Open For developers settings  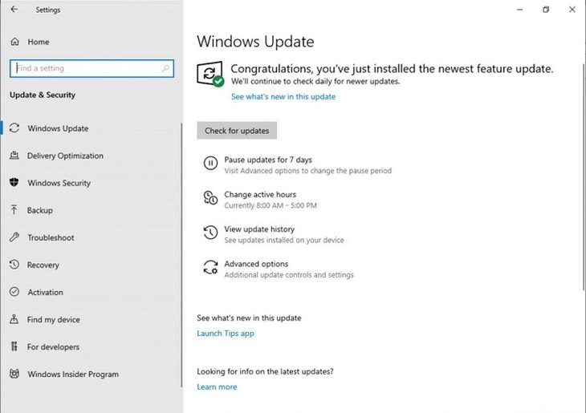(x=53, y=347)
